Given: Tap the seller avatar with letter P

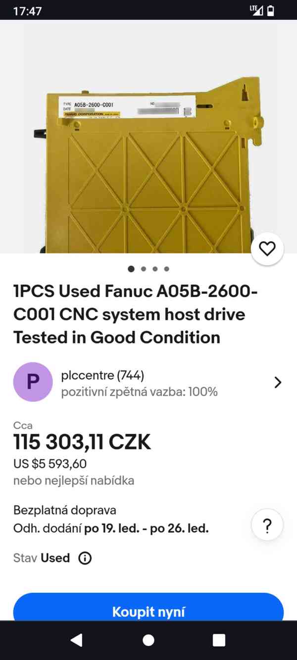Looking at the screenshot, I should (x=33, y=382).
